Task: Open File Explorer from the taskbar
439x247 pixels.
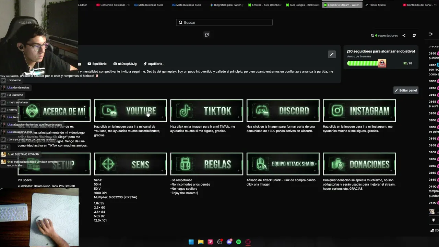Action: click(x=201, y=242)
